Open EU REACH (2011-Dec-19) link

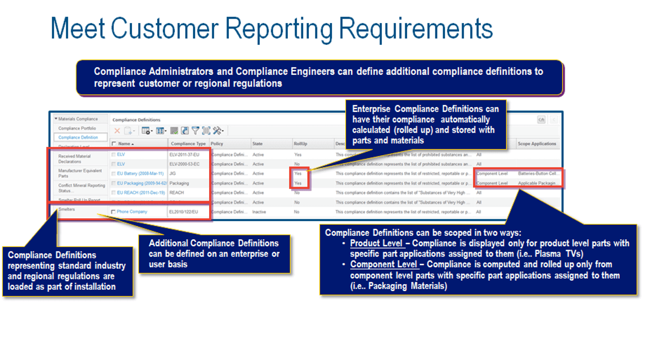(141, 193)
